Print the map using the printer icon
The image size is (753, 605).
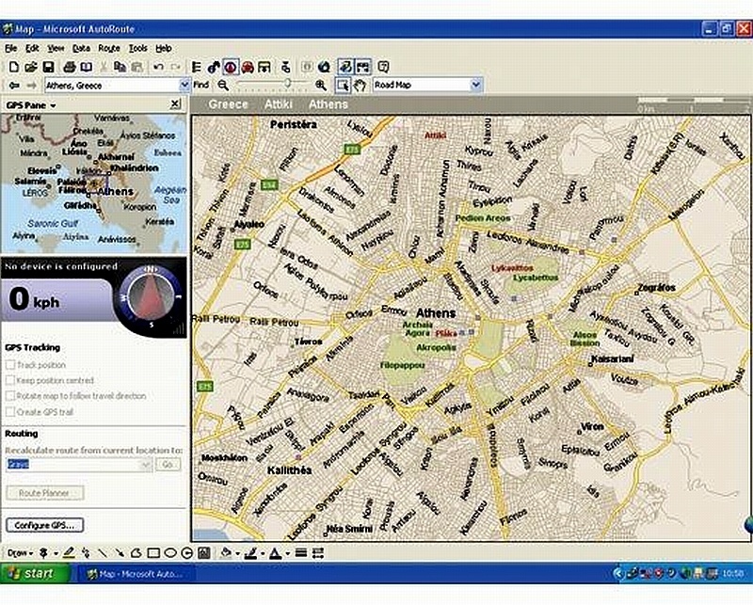(x=70, y=67)
